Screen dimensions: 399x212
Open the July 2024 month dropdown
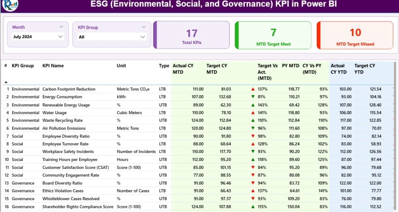click(x=60, y=37)
